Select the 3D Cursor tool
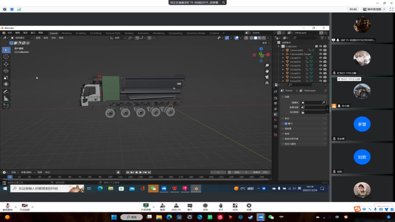 6,57
